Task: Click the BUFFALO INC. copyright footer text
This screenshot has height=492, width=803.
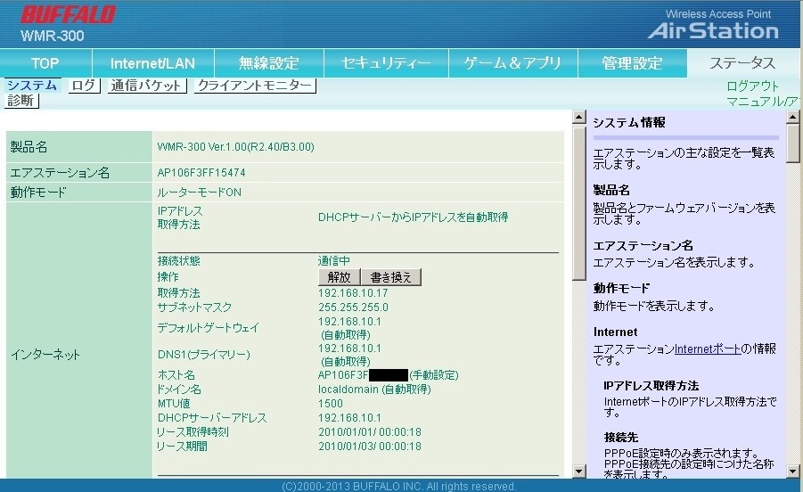Action: tap(399, 486)
